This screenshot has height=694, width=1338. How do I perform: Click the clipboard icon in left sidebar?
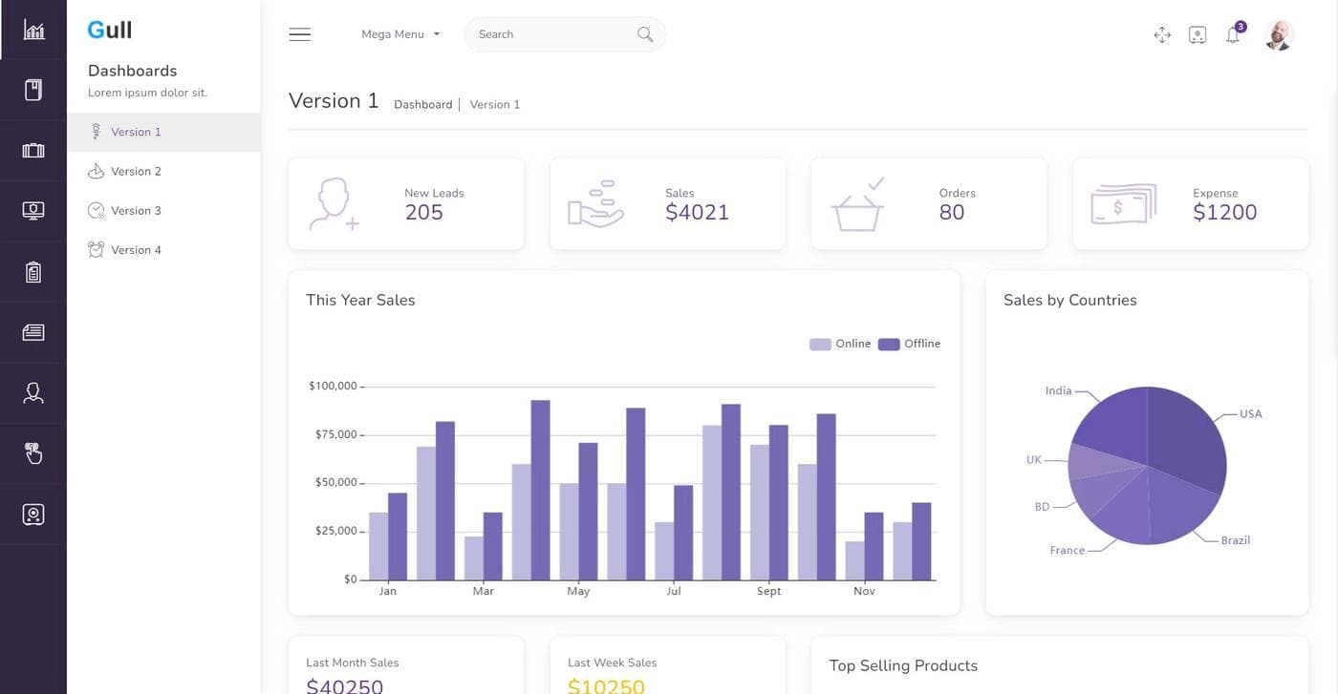[33, 272]
